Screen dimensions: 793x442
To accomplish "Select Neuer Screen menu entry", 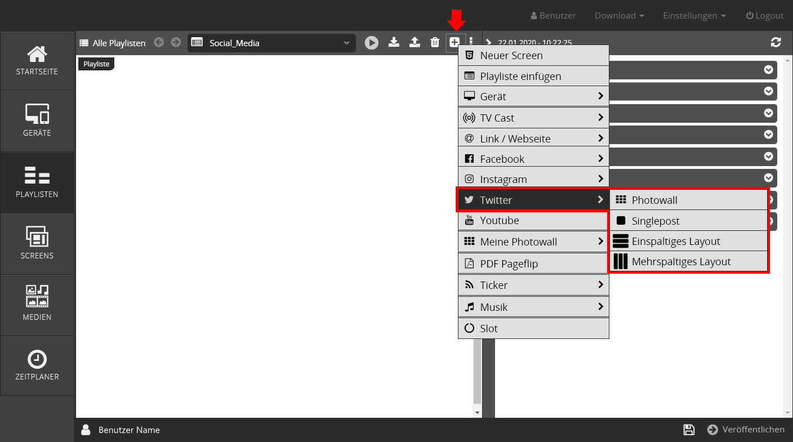I will 533,55.
